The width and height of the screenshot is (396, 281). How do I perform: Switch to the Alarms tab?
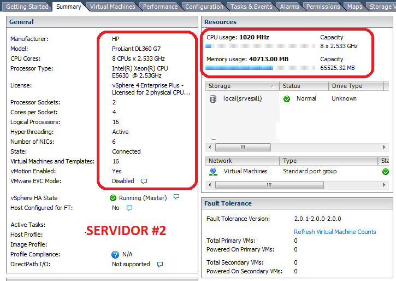289,7
